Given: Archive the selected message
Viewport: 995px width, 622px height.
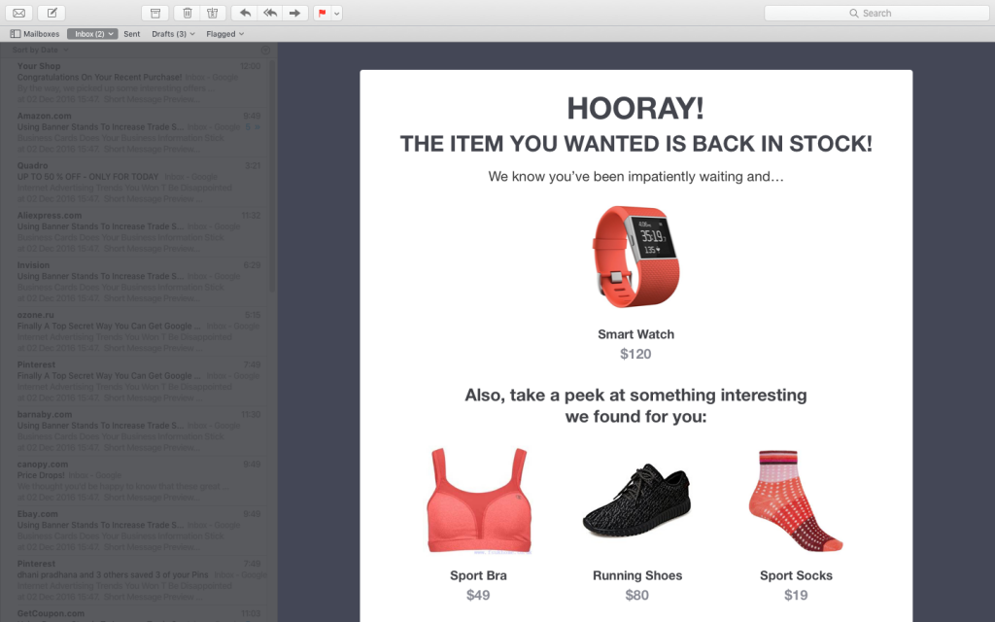Looking at the screenshot, I should (x=154, y=13).
